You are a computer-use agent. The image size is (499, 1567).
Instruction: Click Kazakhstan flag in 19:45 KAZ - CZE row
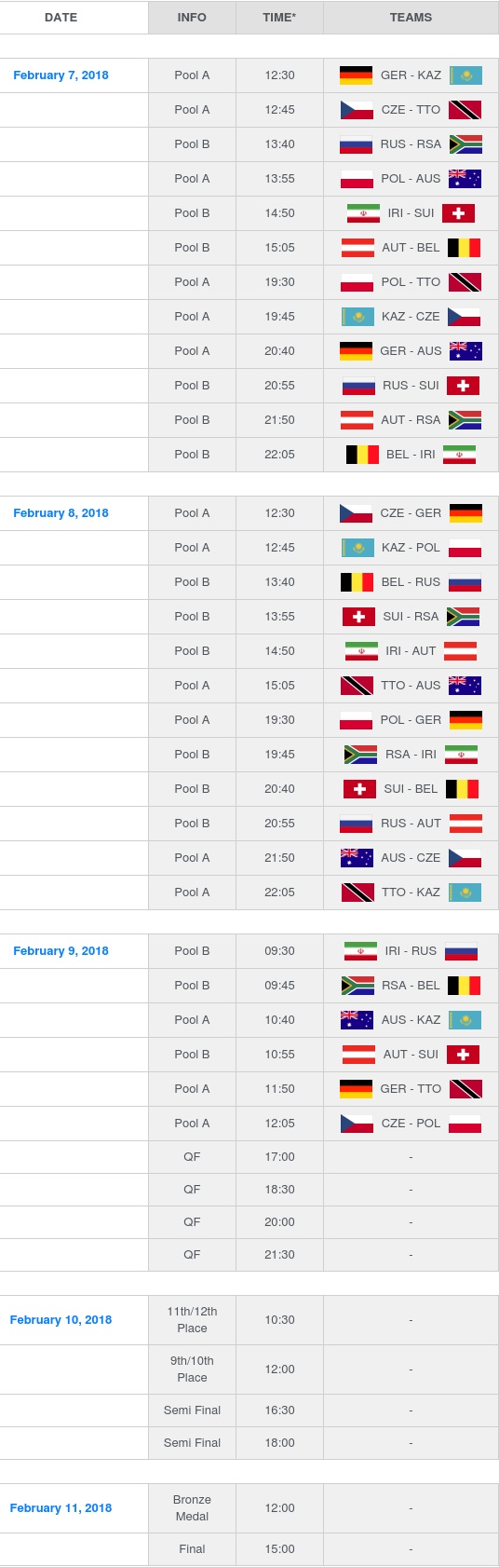coord(357,317)
